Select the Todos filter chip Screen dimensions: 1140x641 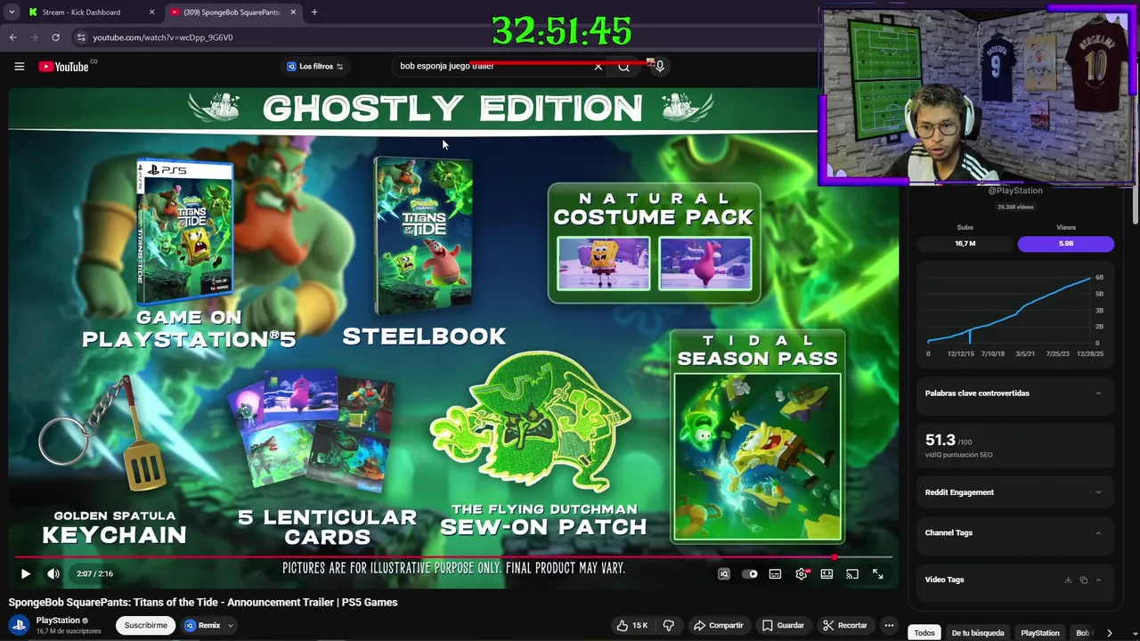(x=924, y=633)
